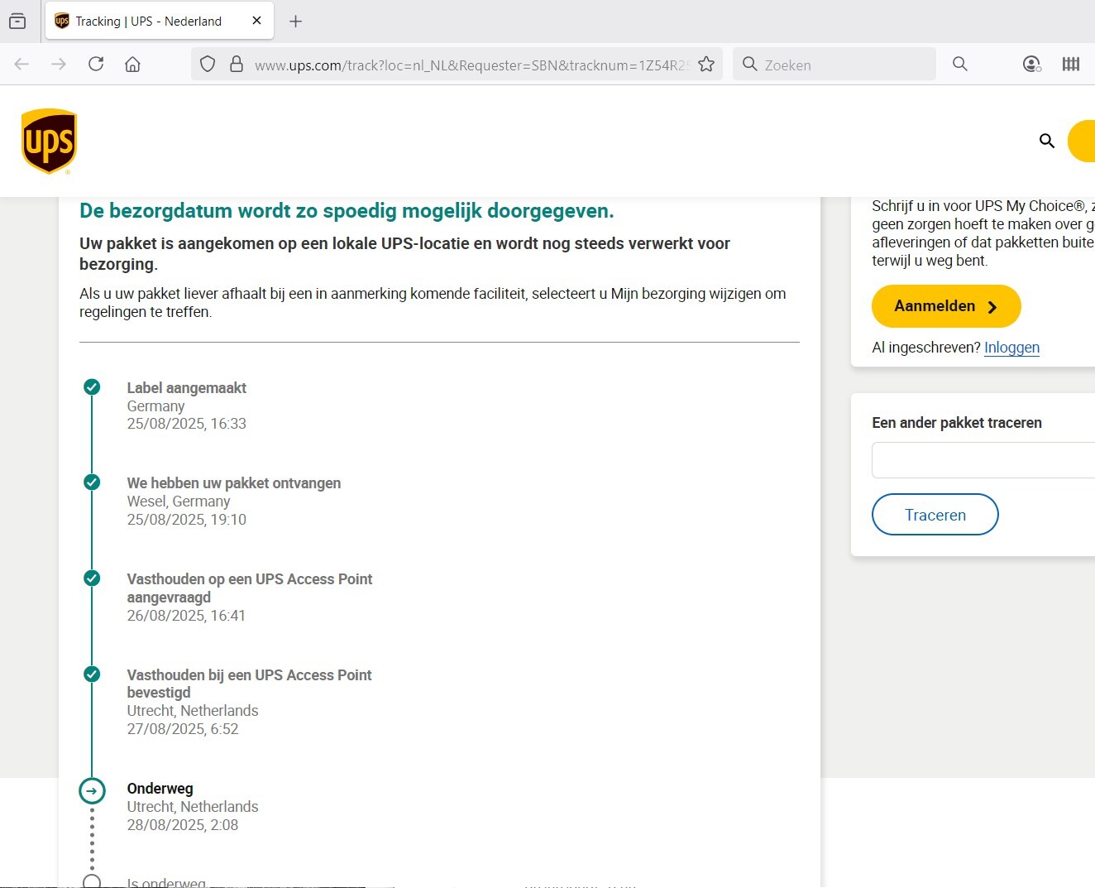Click the Onderweg arrow status icon

[x=92, y=791]
